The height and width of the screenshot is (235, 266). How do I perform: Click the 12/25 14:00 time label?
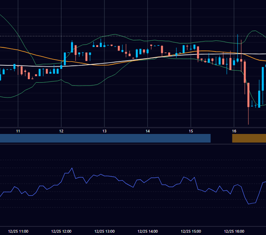pos(147,231)
